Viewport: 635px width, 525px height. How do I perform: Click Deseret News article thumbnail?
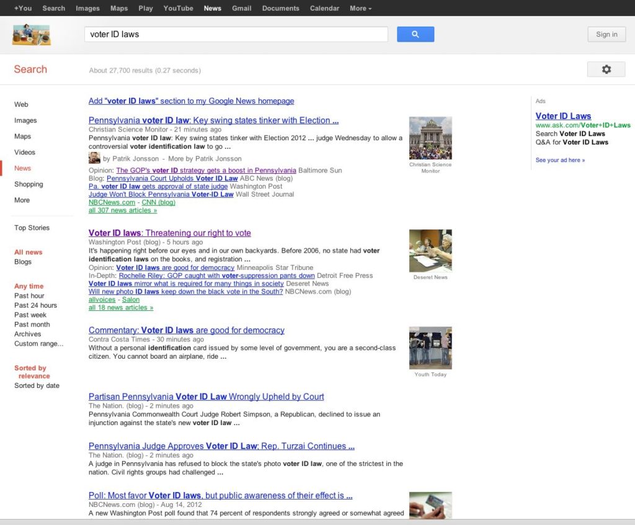click(430, 251)
